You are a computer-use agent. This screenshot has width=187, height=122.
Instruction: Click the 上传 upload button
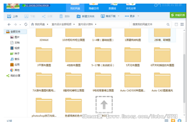[12, 16]
